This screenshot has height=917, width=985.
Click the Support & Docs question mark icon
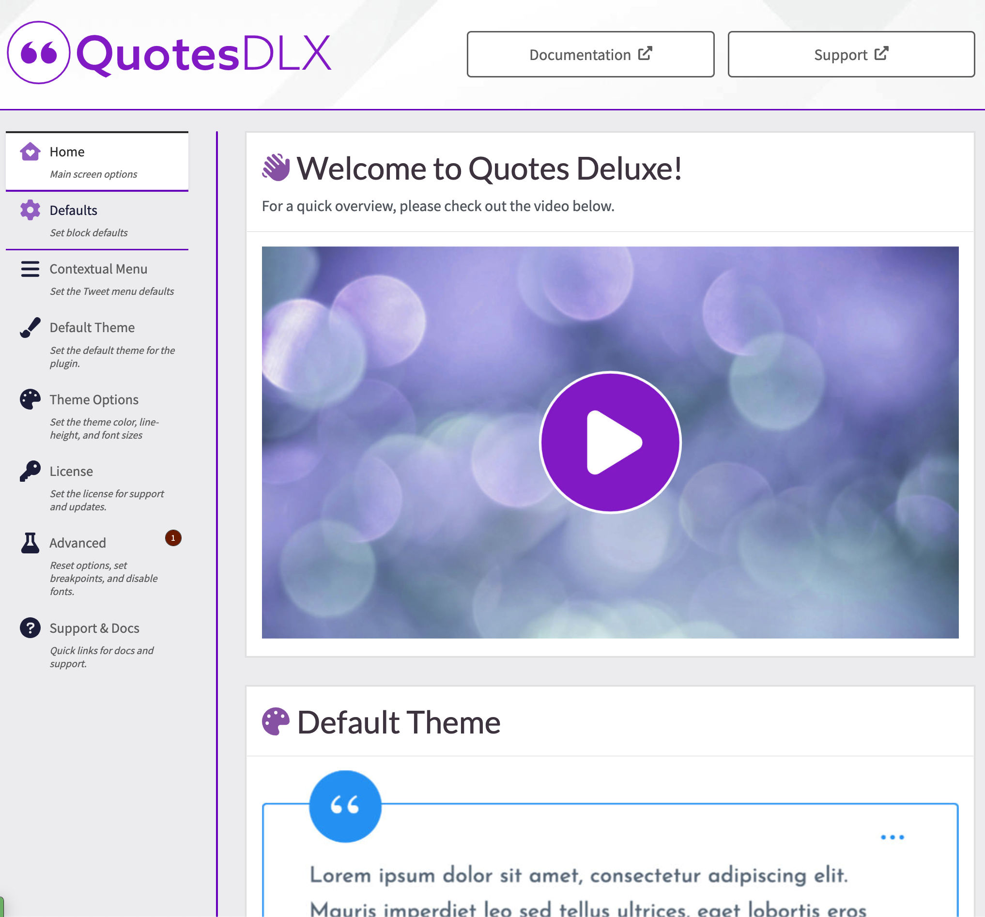pyautogui.click(x=30, y=628)
